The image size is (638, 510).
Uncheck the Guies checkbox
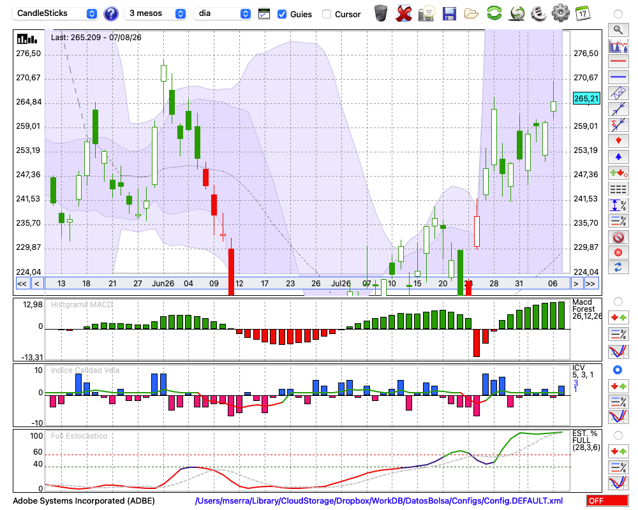tap(281, 14)
